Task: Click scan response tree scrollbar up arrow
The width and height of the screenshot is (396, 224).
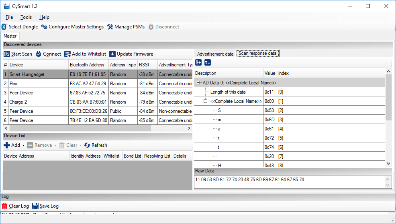Action: (x=388, y=71)
